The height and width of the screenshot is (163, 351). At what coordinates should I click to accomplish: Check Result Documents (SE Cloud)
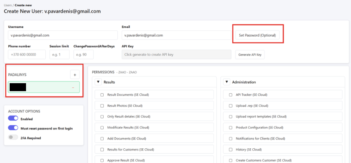pyautogui.click(x=102, y=95)
